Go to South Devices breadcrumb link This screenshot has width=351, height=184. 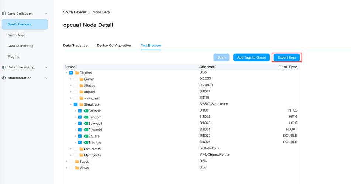[75, 12]
